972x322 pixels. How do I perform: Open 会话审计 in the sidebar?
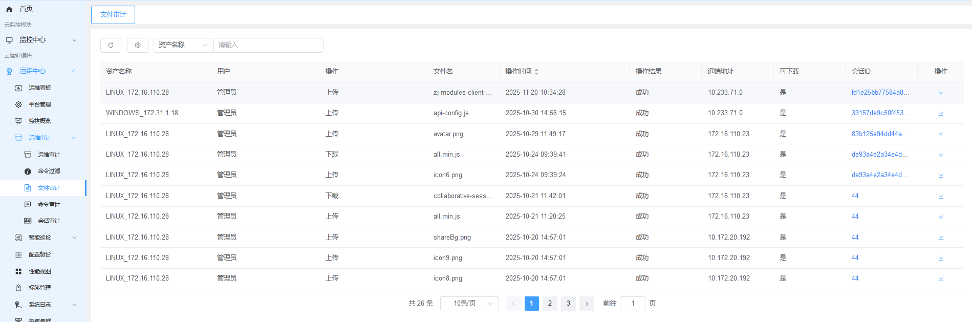click(49, 221)
